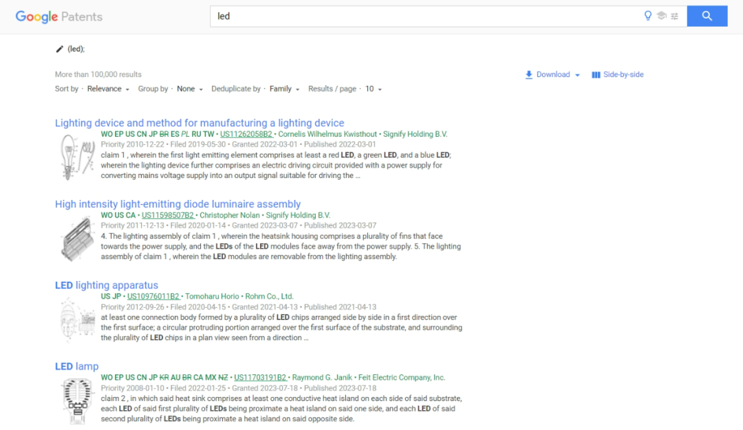The width and height of the screenshot is (743, 430).
Task: Expand the Group by None dropdown
Action: click(187, 89)
